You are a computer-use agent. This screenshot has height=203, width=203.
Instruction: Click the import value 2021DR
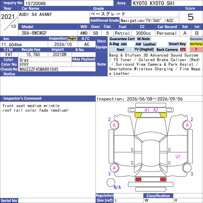(60, 55)
